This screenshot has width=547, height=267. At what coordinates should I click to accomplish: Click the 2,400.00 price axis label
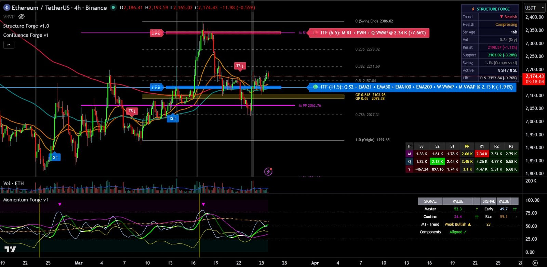pyautogui.click(x=534, y=17)
